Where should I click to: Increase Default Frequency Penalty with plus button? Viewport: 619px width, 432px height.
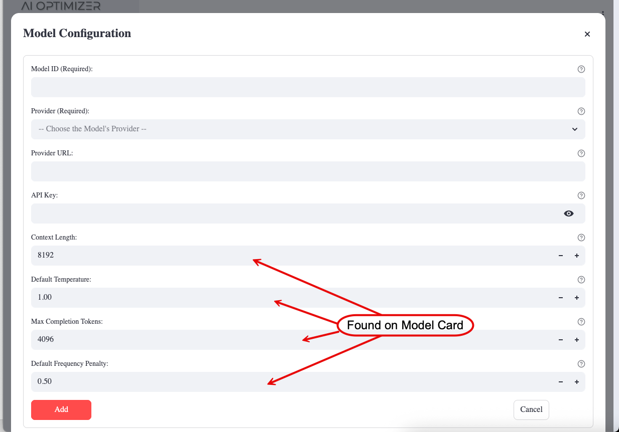click(577, 382)
